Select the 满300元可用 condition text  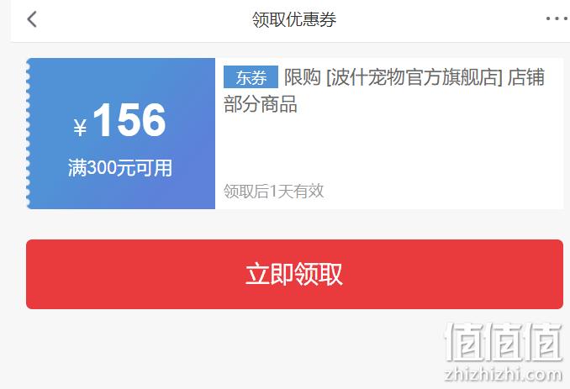tap(120, 168)
